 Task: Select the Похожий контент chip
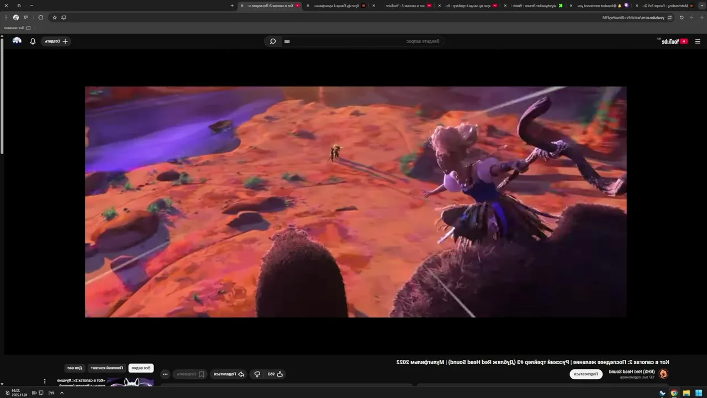pyautogui.click(x=107, y=368)
